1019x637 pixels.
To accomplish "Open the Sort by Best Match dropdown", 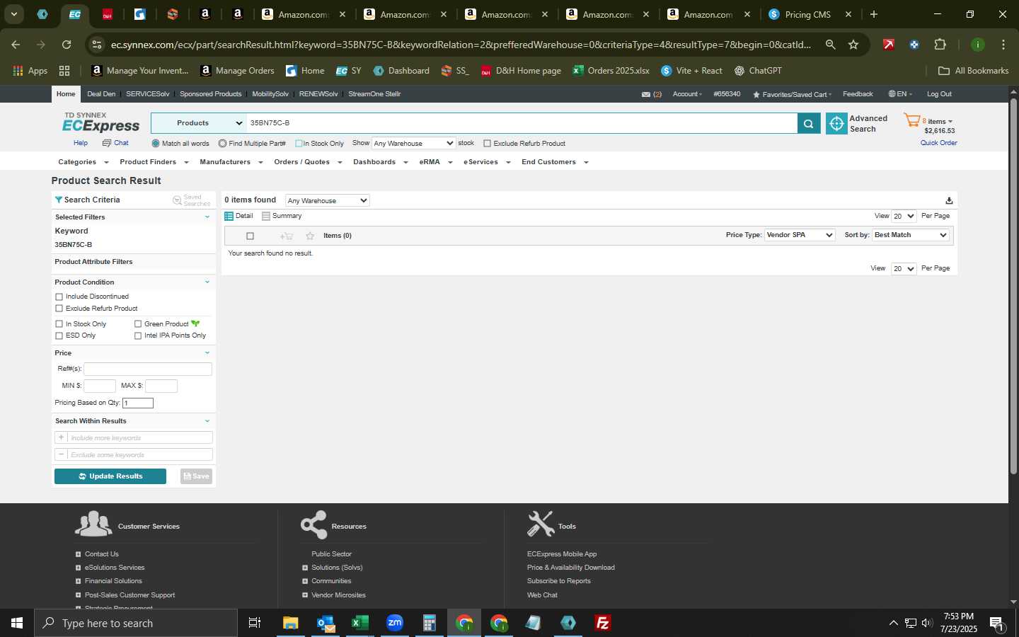I will (911, 235).
